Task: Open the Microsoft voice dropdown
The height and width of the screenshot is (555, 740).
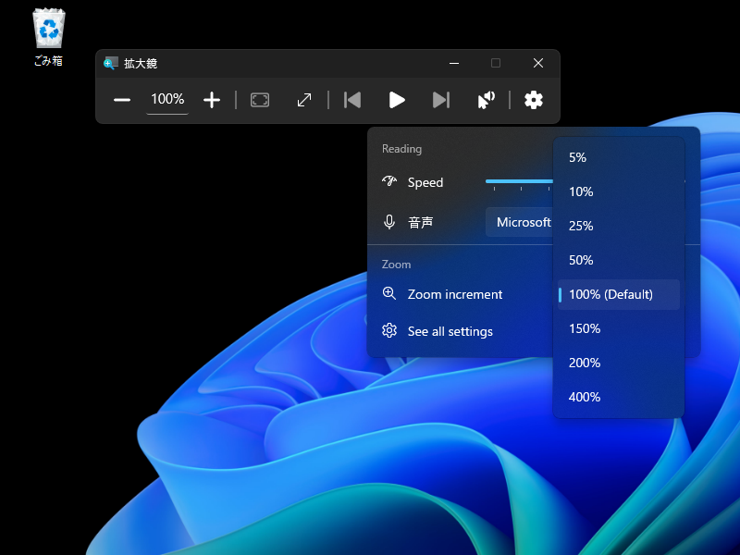Action: (519, 222)
